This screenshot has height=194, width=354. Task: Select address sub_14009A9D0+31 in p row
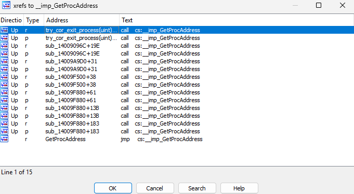click(x=71, y=69)
